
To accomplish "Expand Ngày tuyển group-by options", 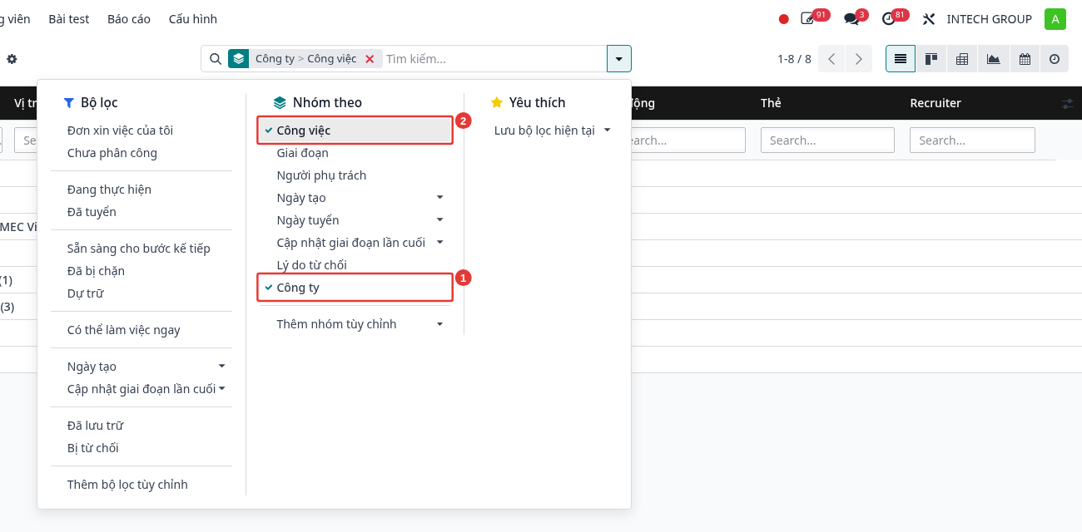I will tap(355, 220).
